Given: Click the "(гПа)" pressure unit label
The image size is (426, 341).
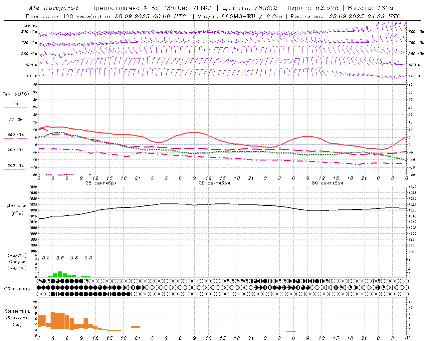Looking at the screenshot, I should click(x=17, y=213).
